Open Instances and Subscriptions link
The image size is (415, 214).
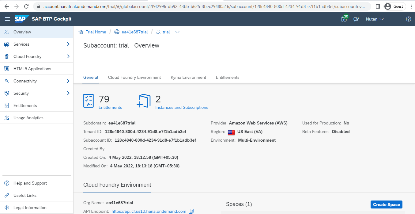pyautogui.click(x=182, y=107)
